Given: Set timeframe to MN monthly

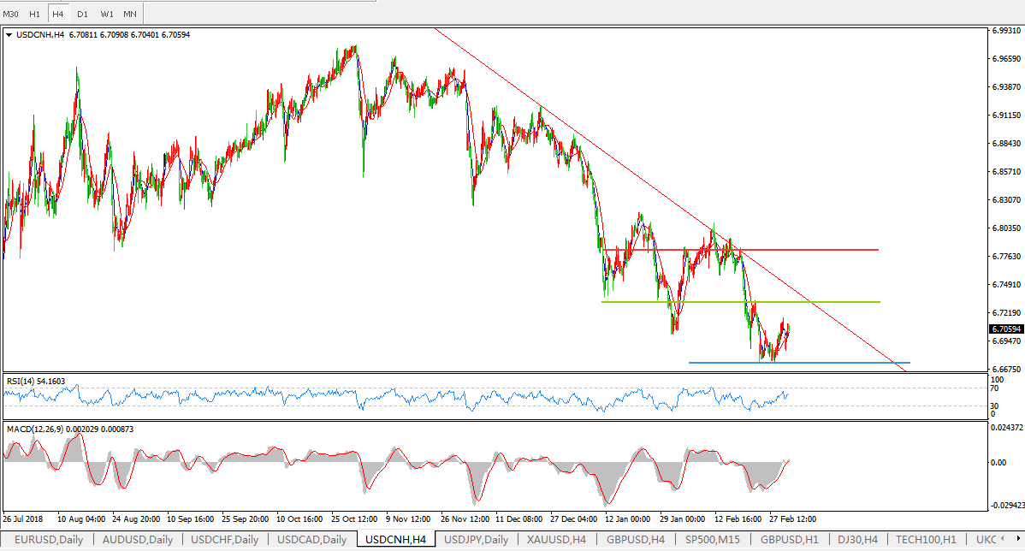Looking at the screenshot, I should (x=129, y=14).
